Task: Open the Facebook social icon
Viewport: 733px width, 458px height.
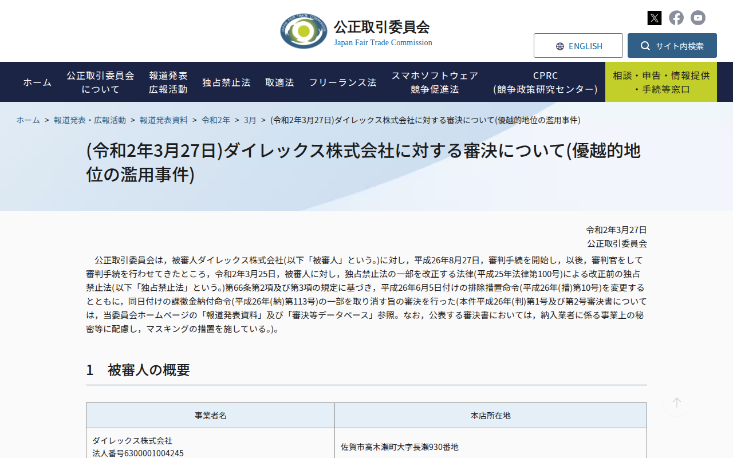Action: [676, 18]
